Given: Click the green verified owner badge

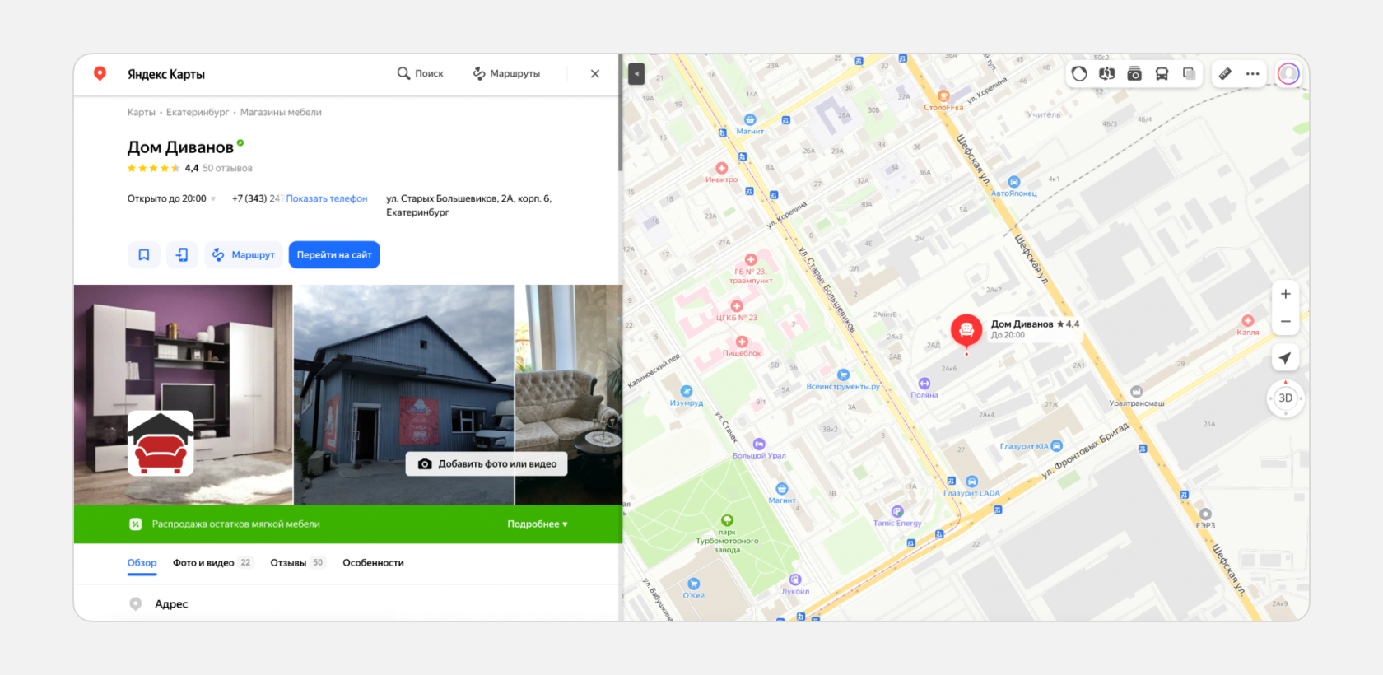Looking at the screenshot, I should (240, 143).
